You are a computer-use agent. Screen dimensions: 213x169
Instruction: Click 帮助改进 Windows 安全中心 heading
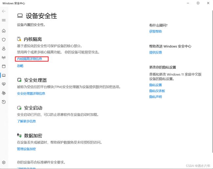point(170,46)
